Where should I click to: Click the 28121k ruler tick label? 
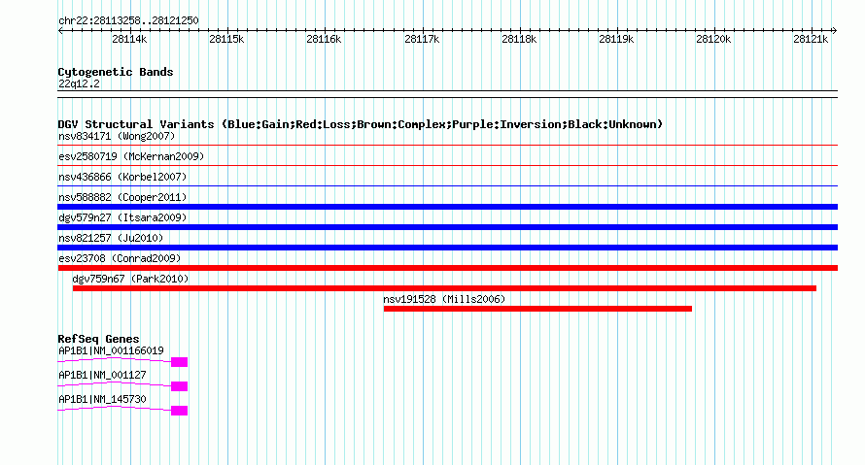coord(811,39)
